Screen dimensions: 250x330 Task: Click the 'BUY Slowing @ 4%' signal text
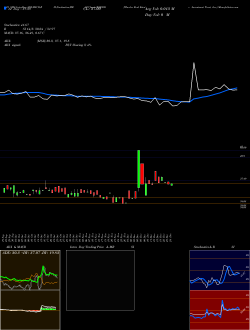coord(78,45)
